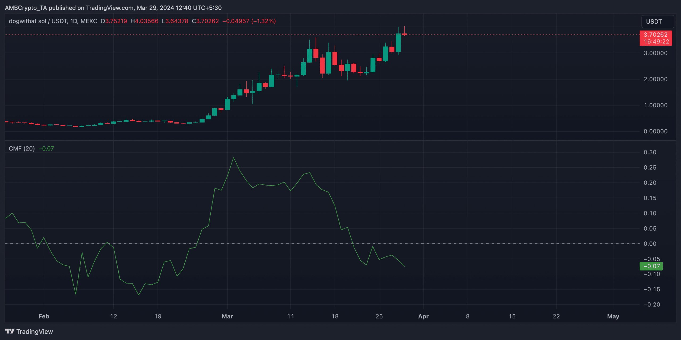Open the USDT currency selector
Screen dimensions: 681x340
(x=658, y=22)
